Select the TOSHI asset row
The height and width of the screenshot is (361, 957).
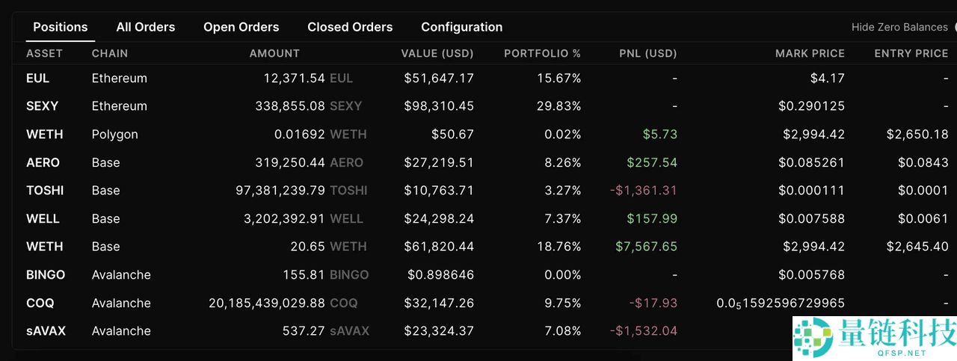click(45, 191)
